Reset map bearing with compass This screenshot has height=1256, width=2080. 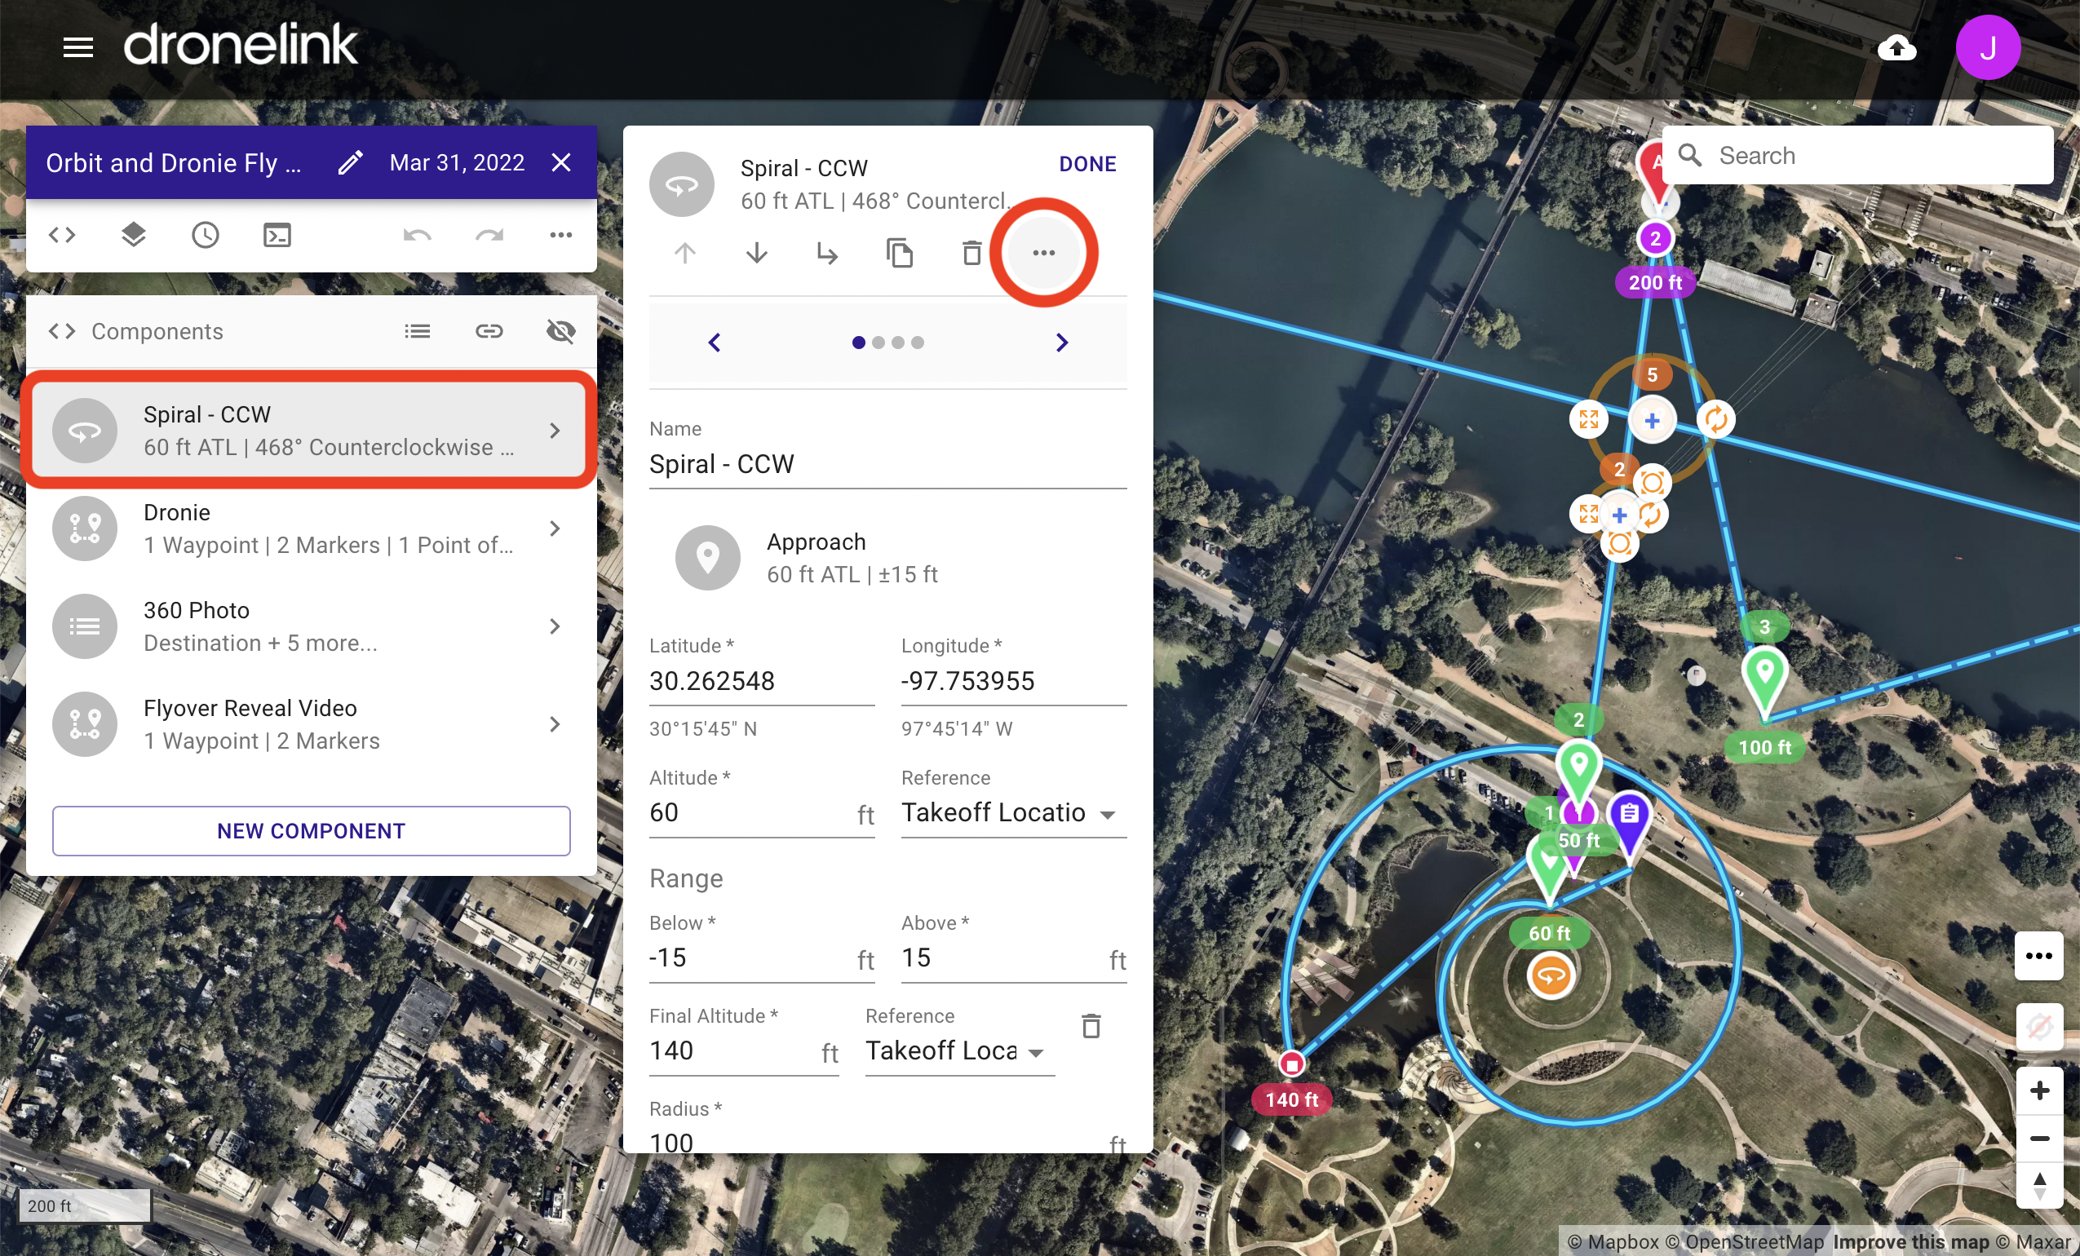point(2038,1185)
